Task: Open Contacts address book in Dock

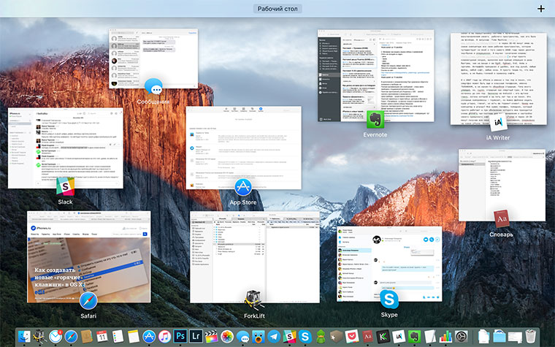Action: tap(86, 336)
